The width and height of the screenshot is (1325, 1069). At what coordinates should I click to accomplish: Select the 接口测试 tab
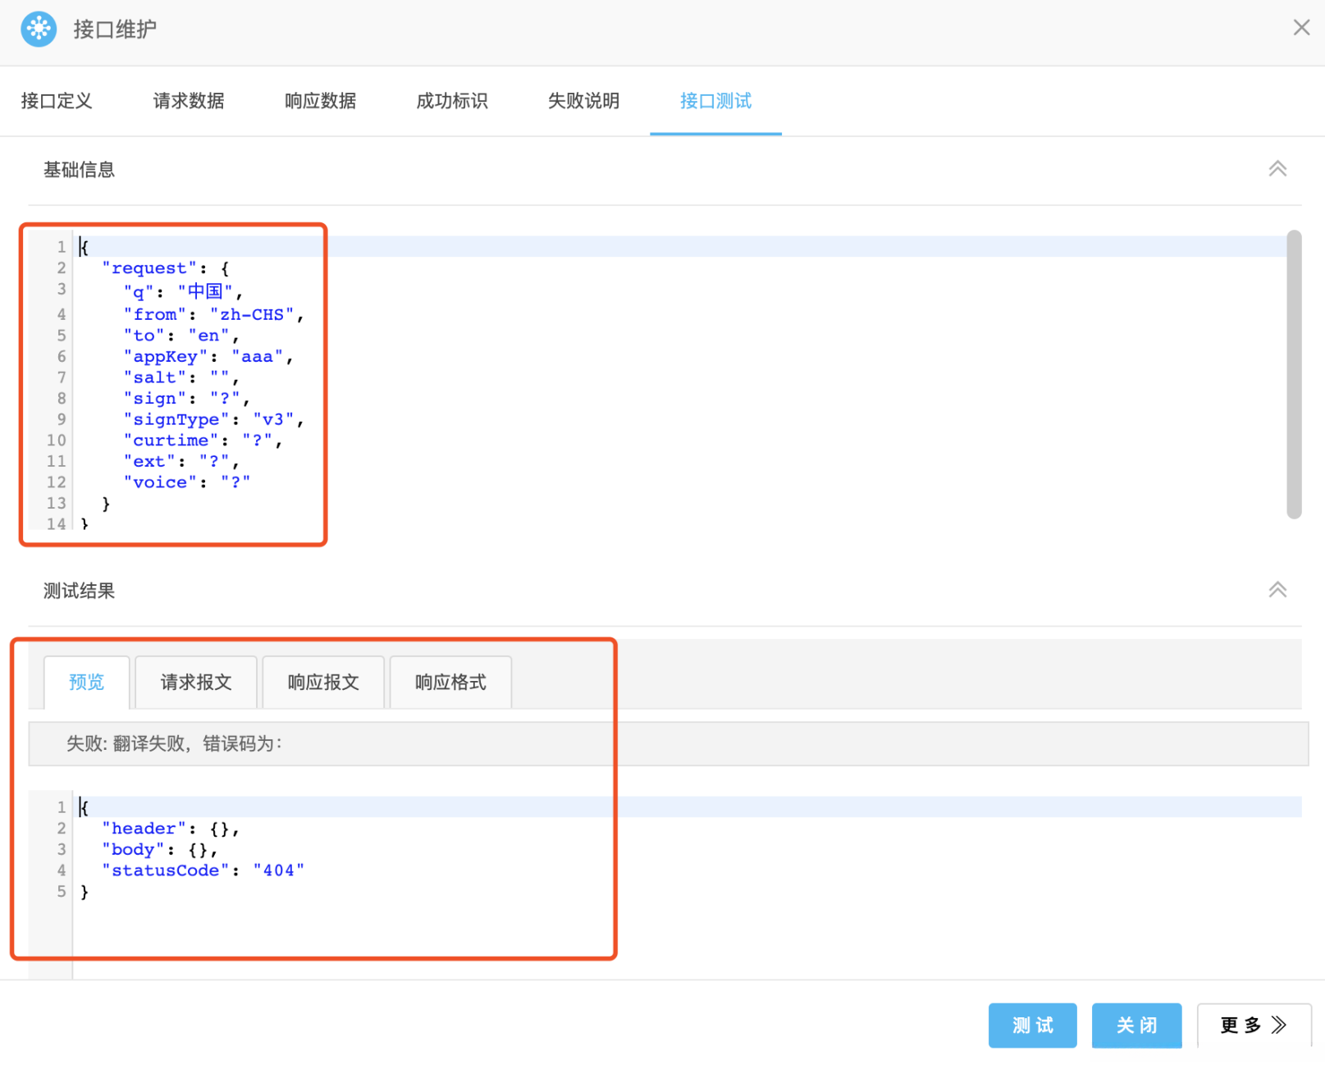coord(715,101)
